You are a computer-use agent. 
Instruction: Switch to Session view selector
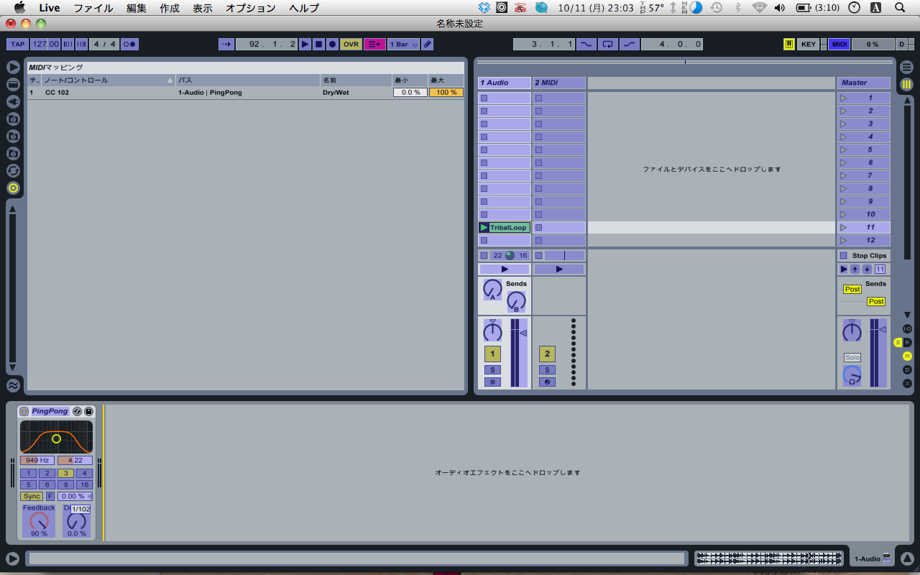coord(906,84)
